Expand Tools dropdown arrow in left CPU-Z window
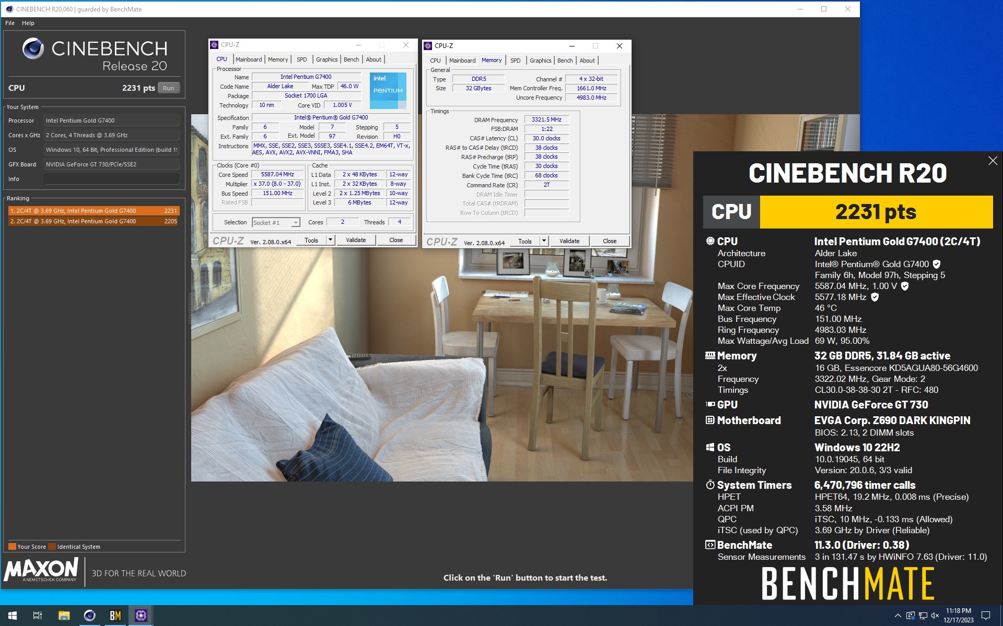Screen dimensions: 1003x626 [330, 240]
